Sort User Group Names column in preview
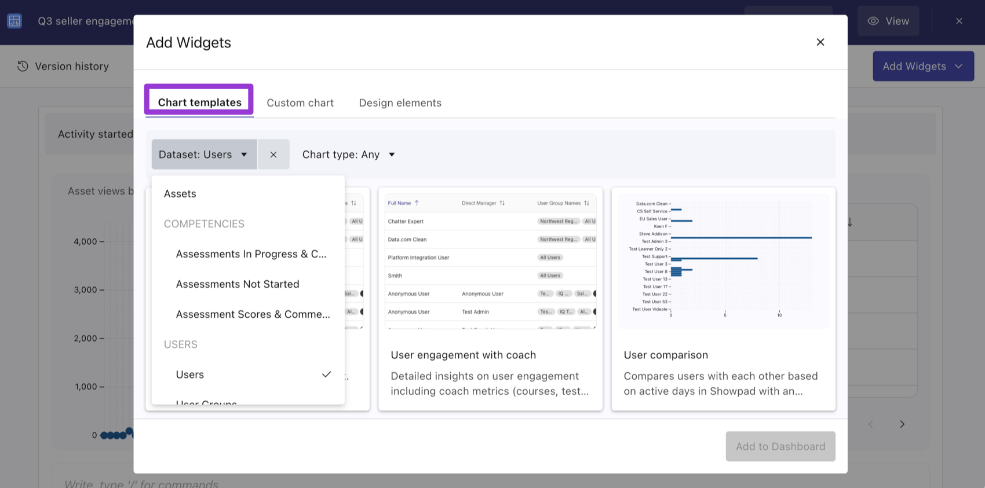This screenshot has height=488, width=985. 563,203
